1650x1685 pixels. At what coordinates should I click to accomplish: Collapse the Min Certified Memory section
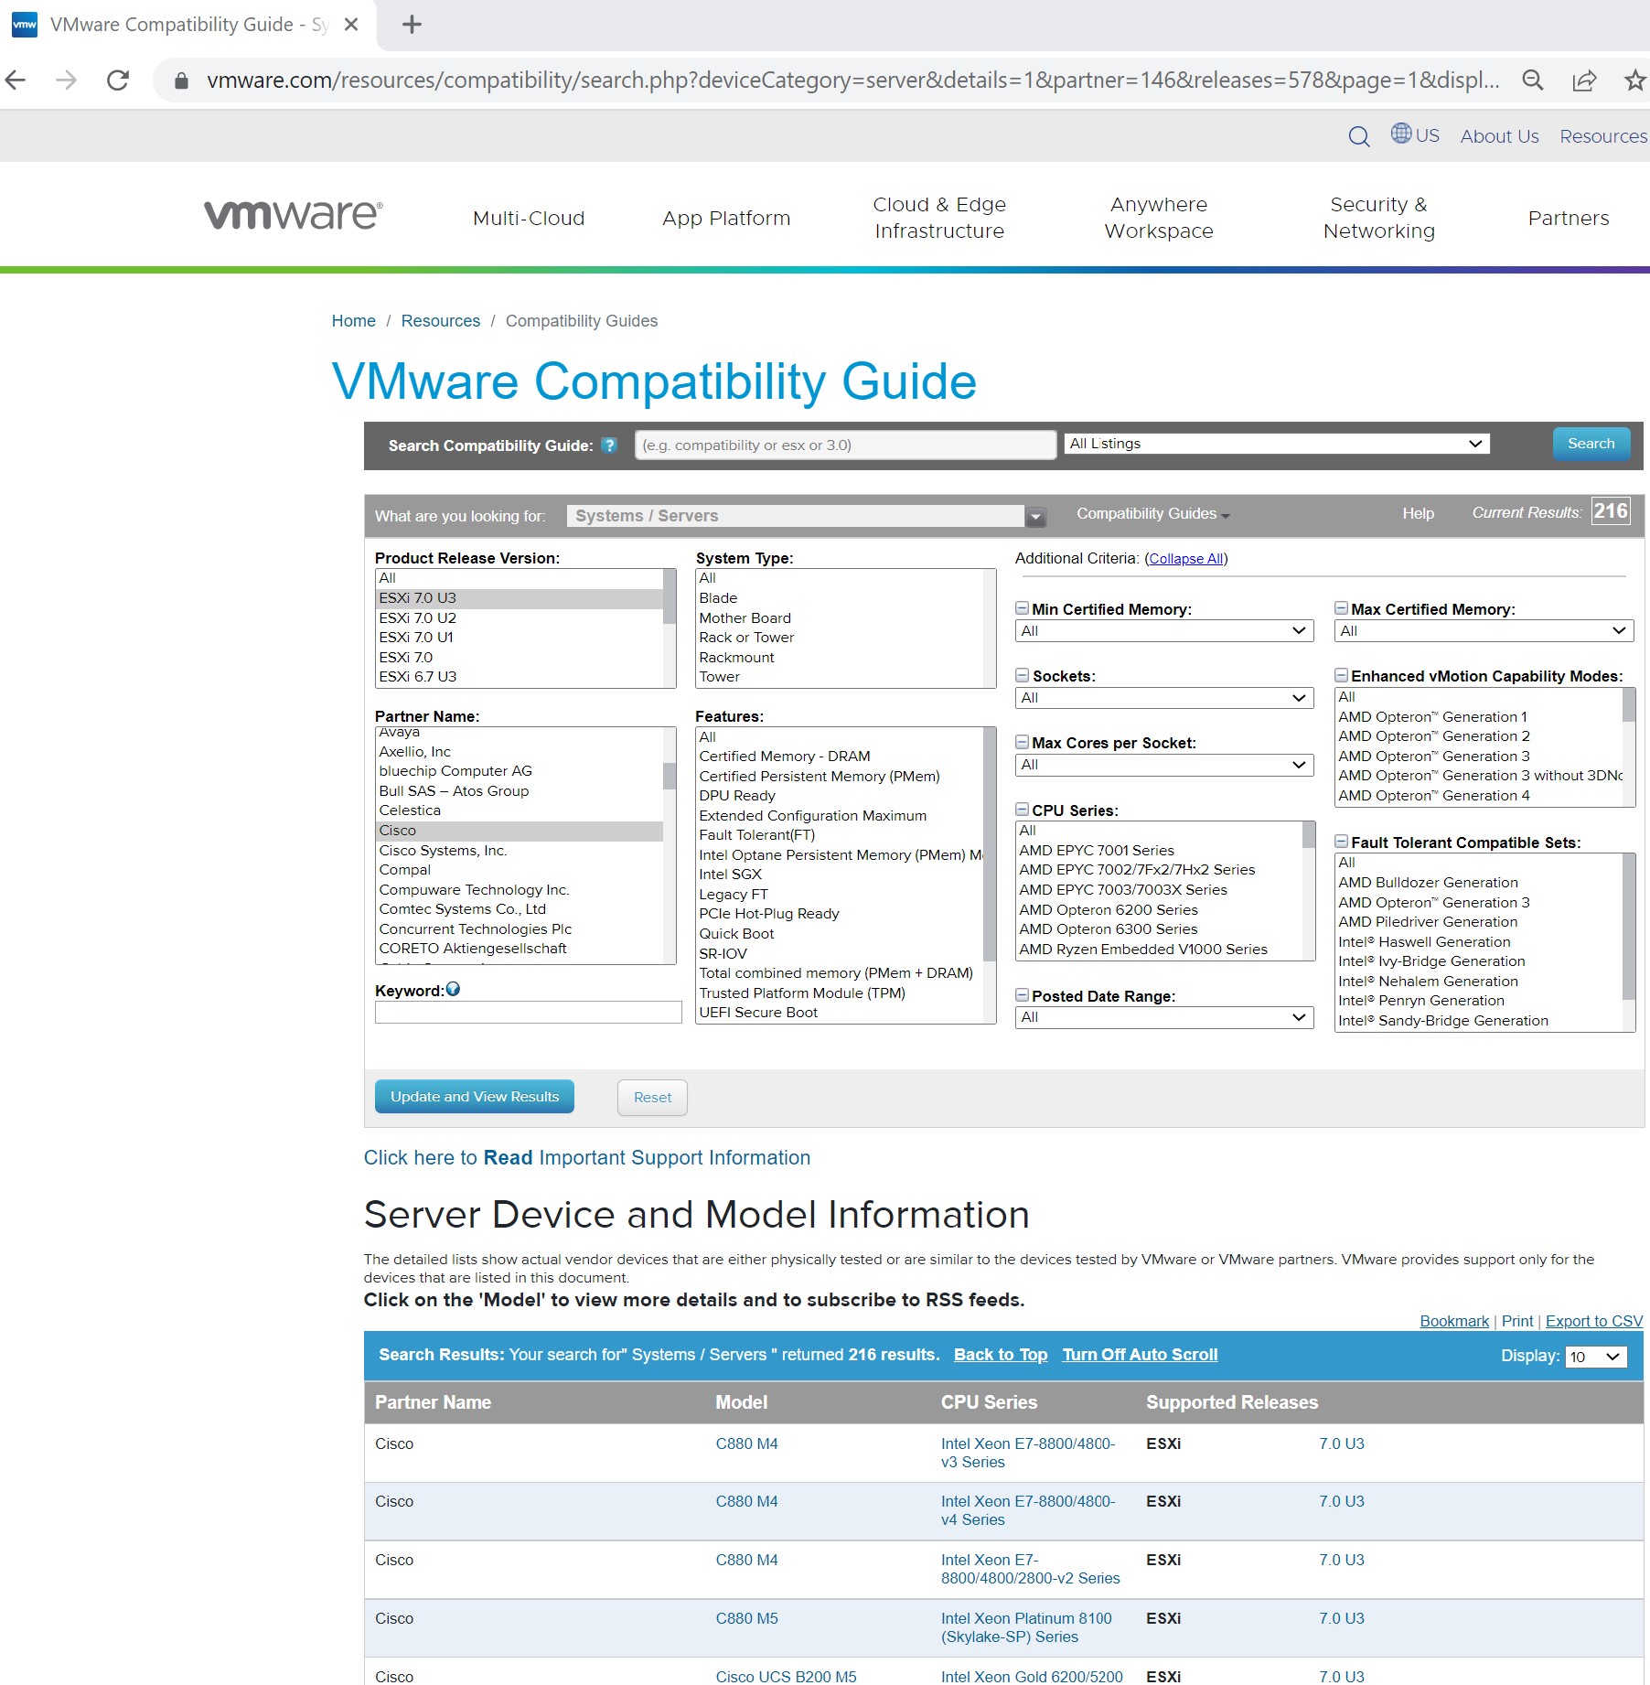1022,608
